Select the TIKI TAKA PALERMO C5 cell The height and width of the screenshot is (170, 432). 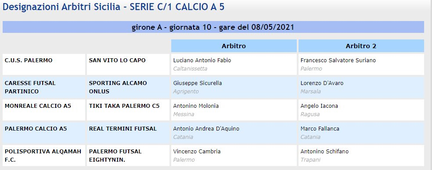(x=128, y=110)
